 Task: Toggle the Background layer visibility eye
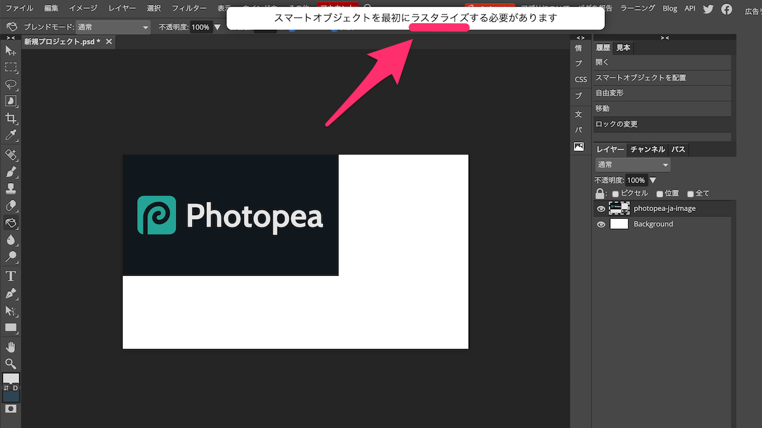point(601,224)
